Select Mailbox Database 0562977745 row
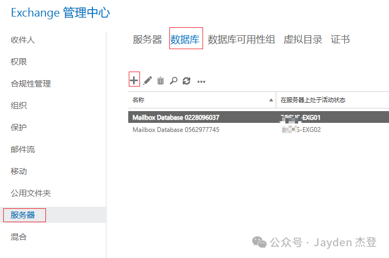The image size is (389, 258). click(176, 129)
